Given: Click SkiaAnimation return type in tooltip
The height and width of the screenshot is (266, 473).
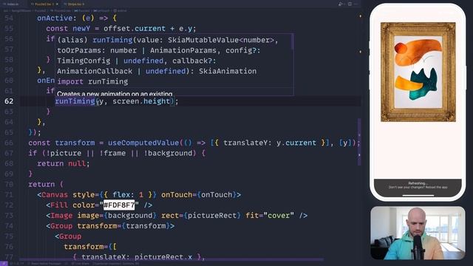Looking at the screenshot, I should pyautogui.click(x=228, y=71).
